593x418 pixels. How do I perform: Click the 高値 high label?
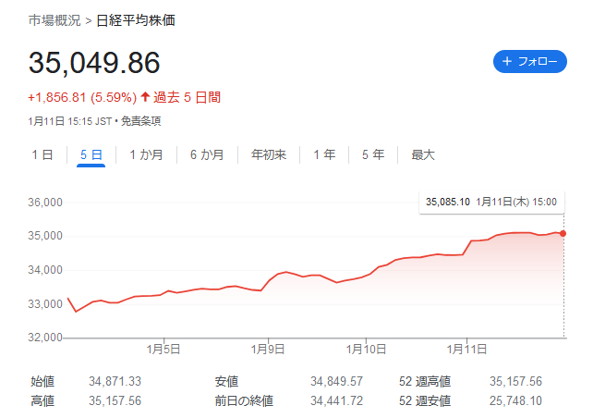[x=42, y=400]
